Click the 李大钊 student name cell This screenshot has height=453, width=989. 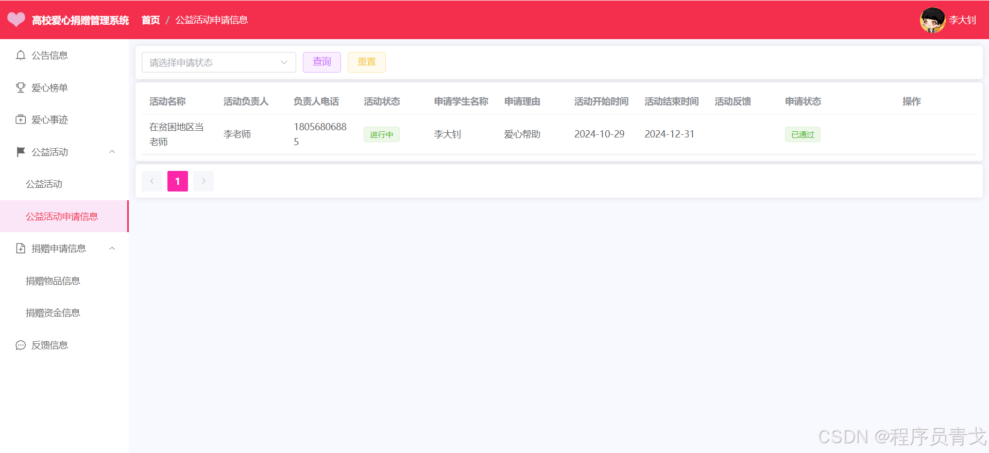pos(448,134)
